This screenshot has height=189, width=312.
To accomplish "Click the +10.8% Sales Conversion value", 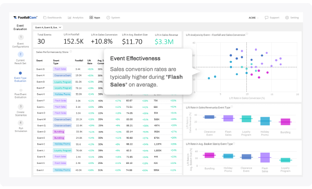I will point(102,41).
